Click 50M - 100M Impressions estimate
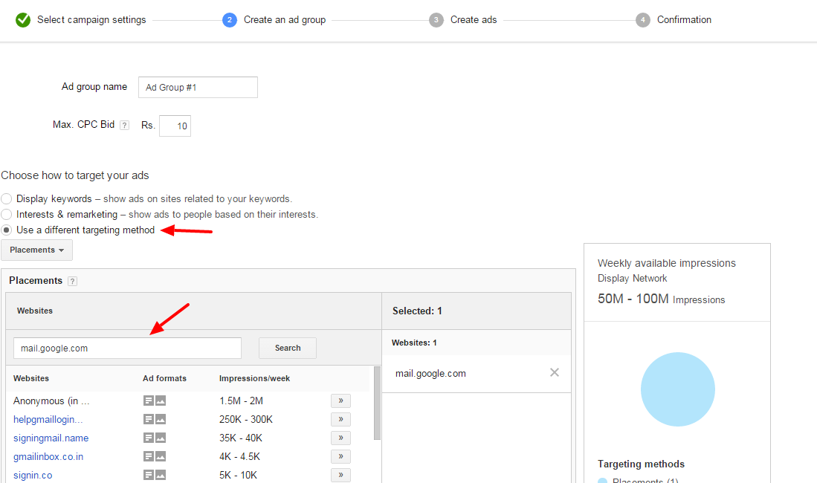Viewport: 817px width, 483px height. (x=661, y=299)
